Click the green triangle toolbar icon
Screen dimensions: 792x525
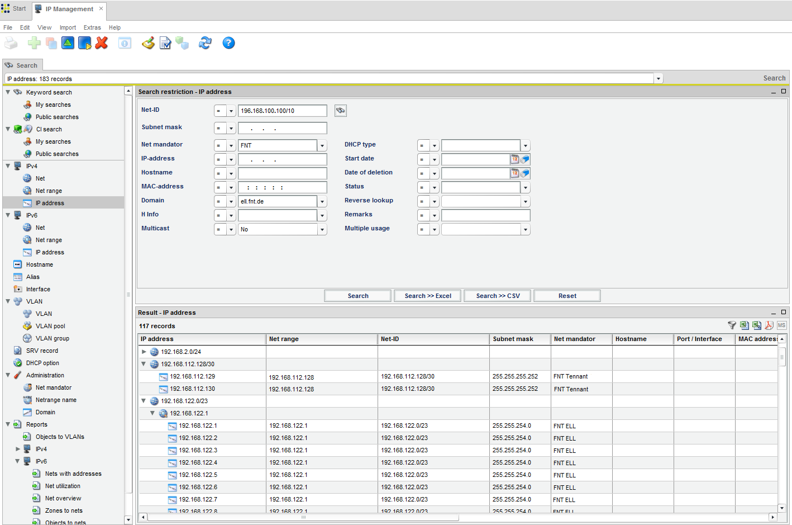[68, 43]
